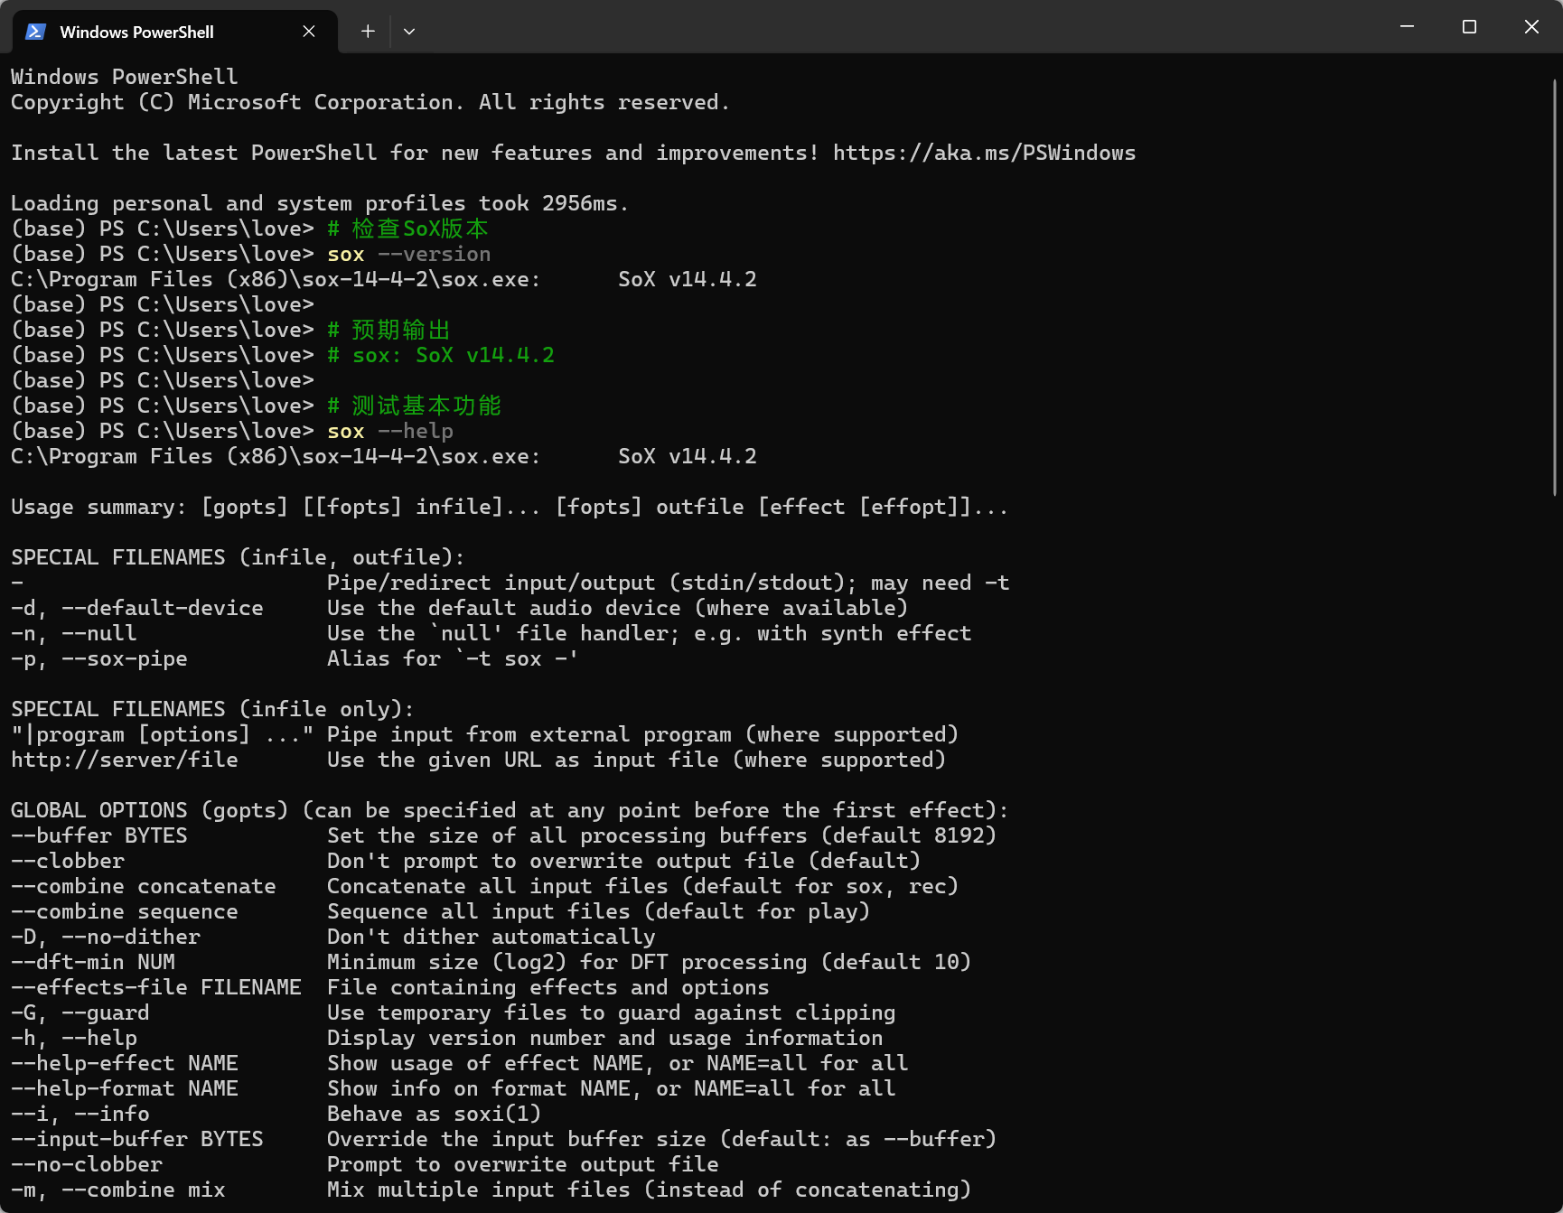1563x1213 pixels.
Task: Click the '--input-buffer BYTES' option
Action: [137, 1139]
